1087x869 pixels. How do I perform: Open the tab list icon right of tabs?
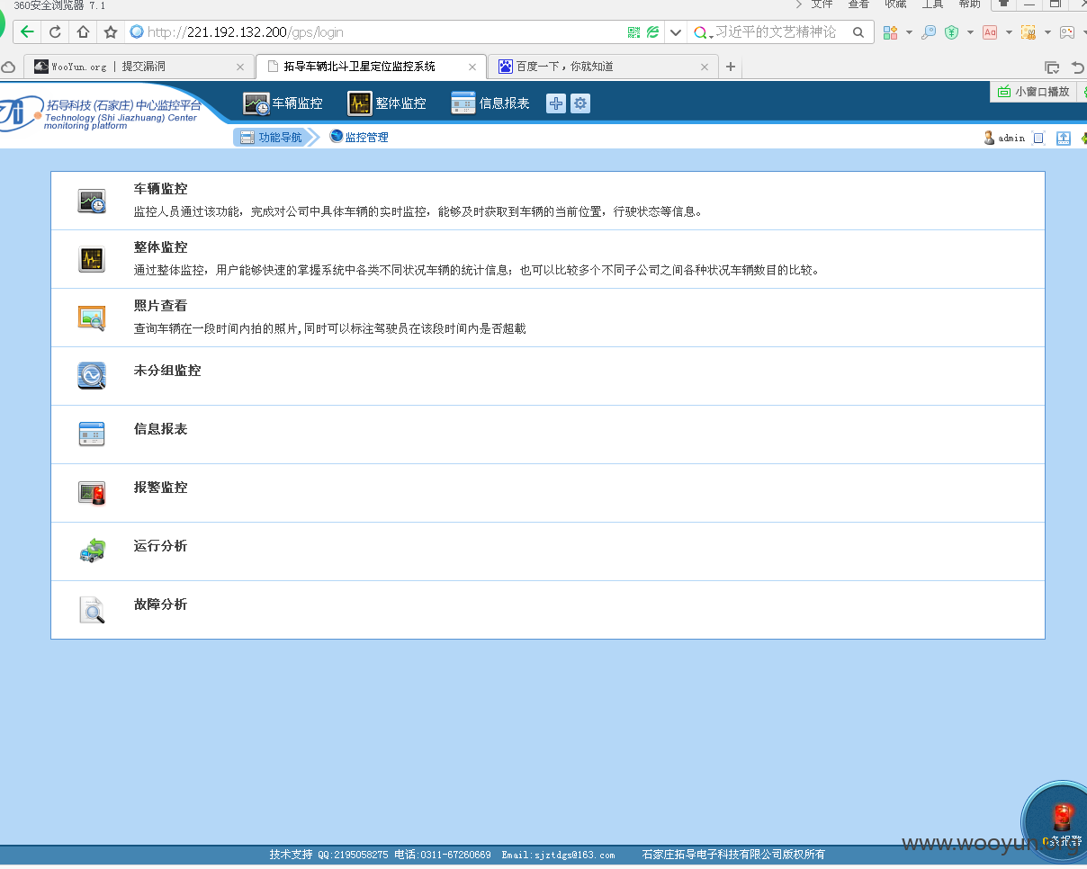1052,67
